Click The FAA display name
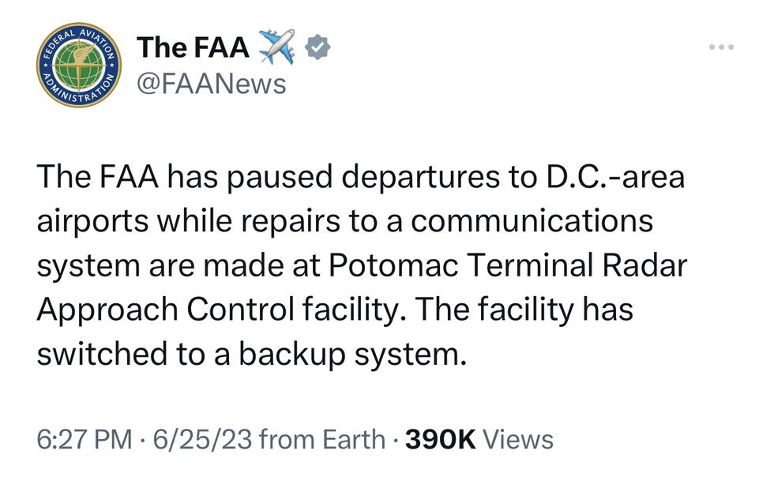The image size is (774, 477). [x=192, y=47]
